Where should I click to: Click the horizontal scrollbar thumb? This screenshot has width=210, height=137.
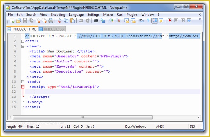(x=83, y=117)
